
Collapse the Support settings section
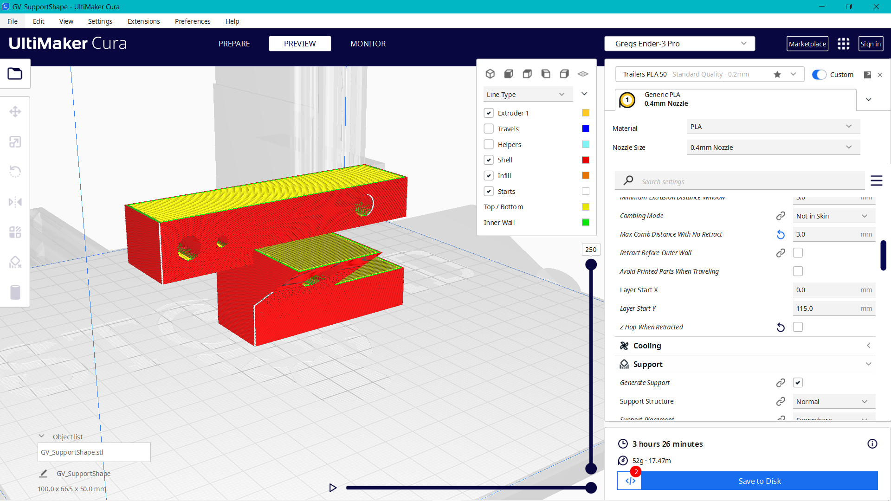click(745, 364)
